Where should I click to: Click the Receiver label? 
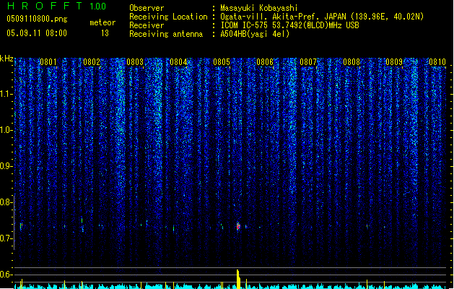point(147,25)
